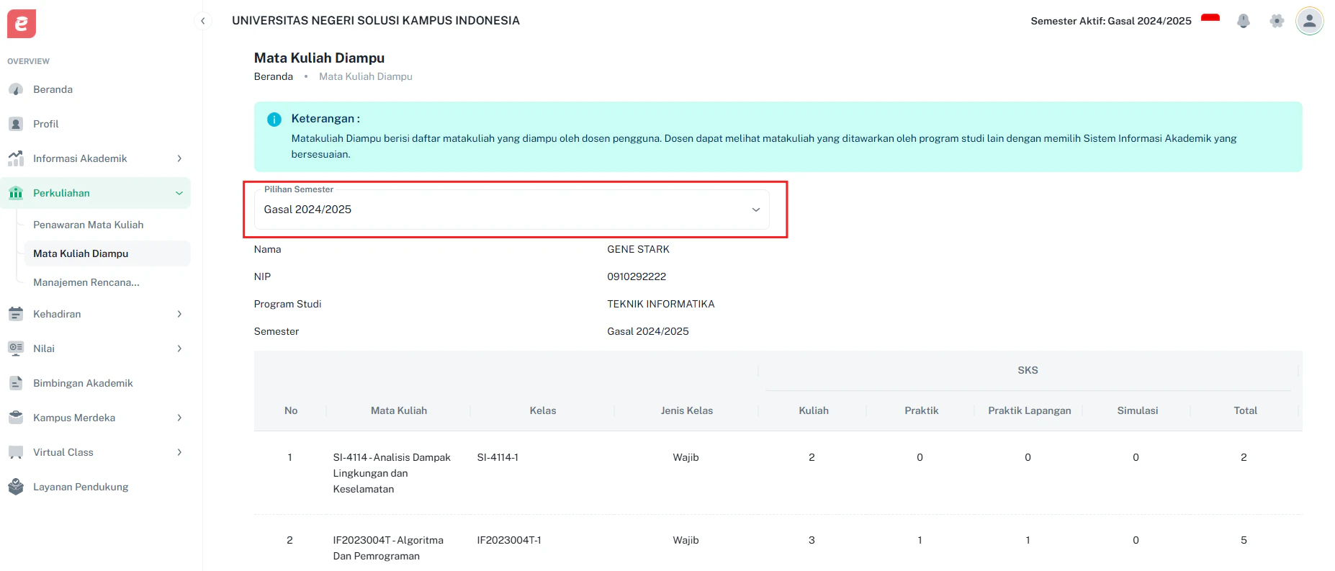Click the Bimbingan Akademik document icon
Viewport: 1335px width, 571px height.
(16, 383)
